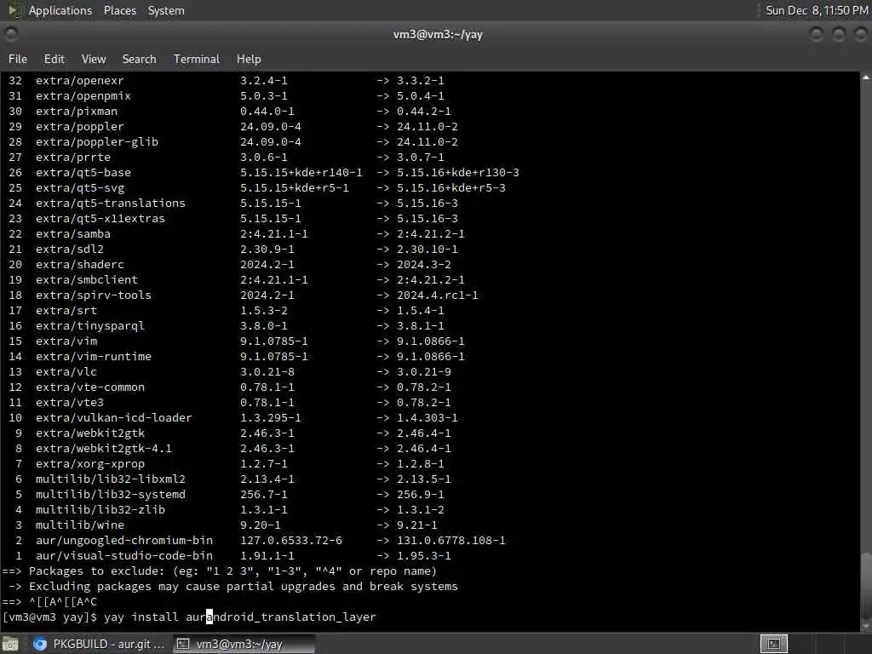Screen dimensions: 872x654
Task: Open the terminal's File menu
Action: [18, 59]
